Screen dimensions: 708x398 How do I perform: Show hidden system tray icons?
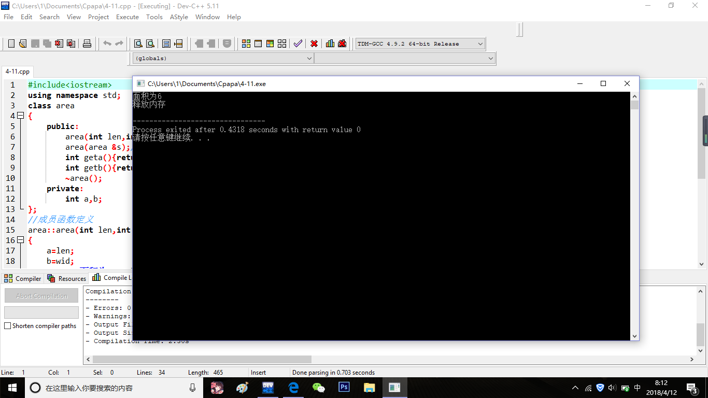[575, 388]
